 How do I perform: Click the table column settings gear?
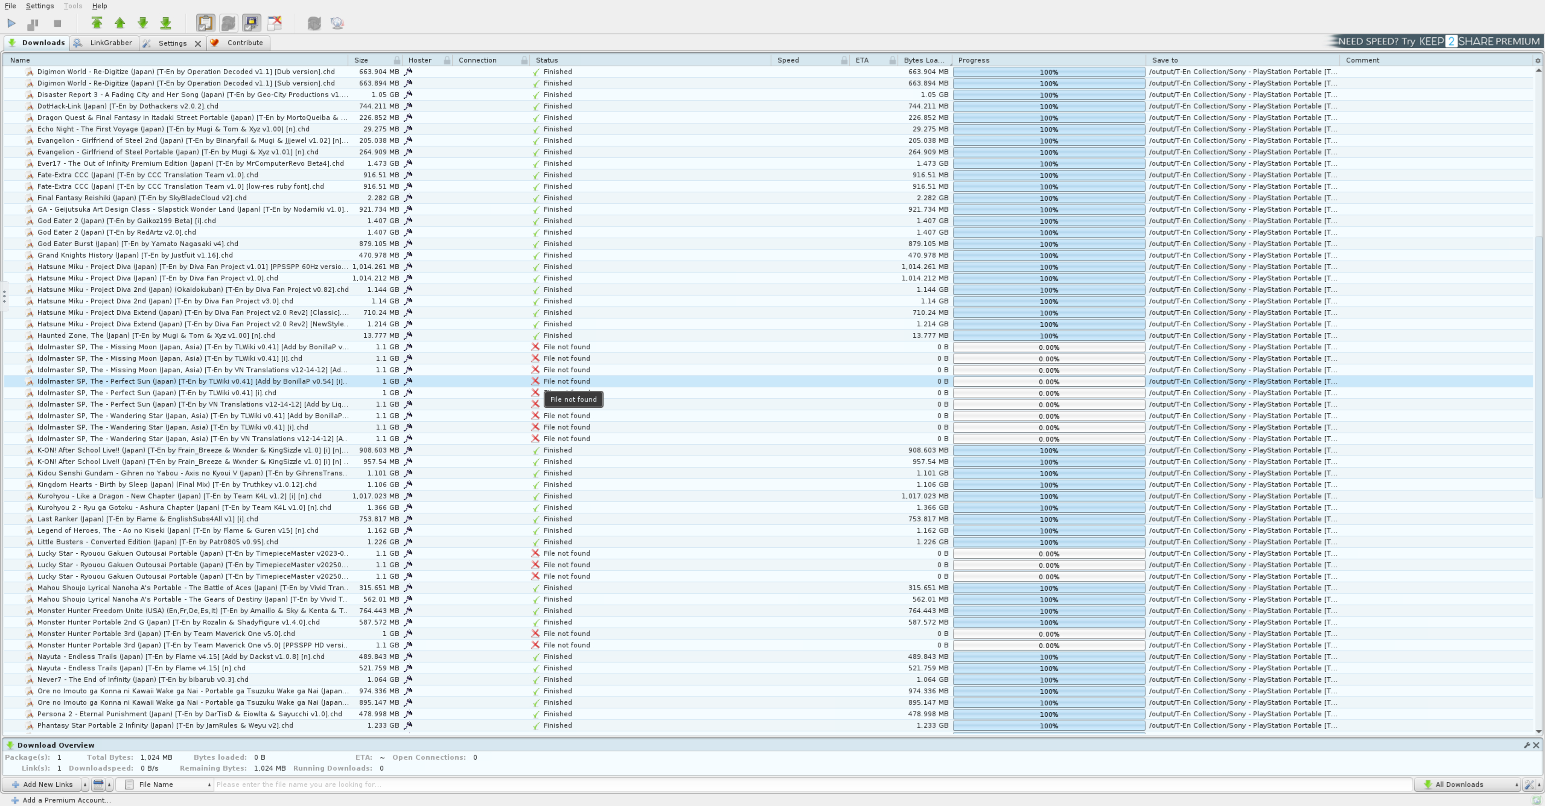1537,60
